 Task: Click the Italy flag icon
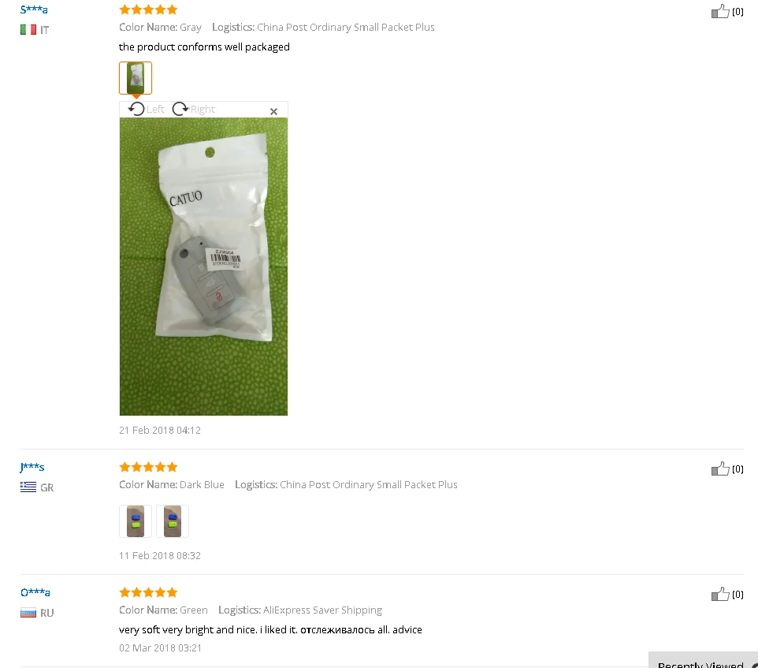point(28,30)
